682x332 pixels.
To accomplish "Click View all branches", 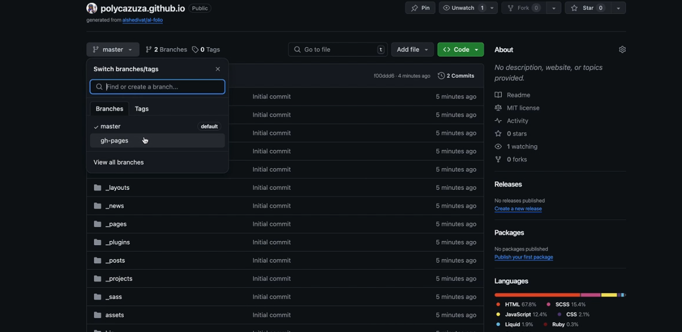I will pos(119,162).
